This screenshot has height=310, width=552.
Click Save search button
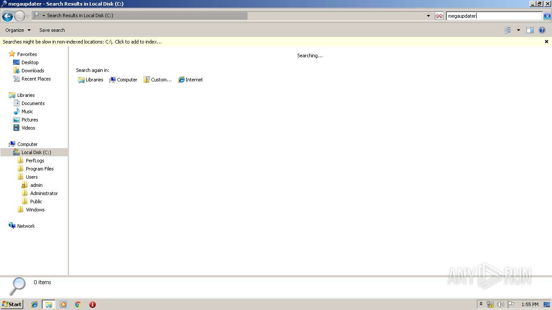pos(52,30)
